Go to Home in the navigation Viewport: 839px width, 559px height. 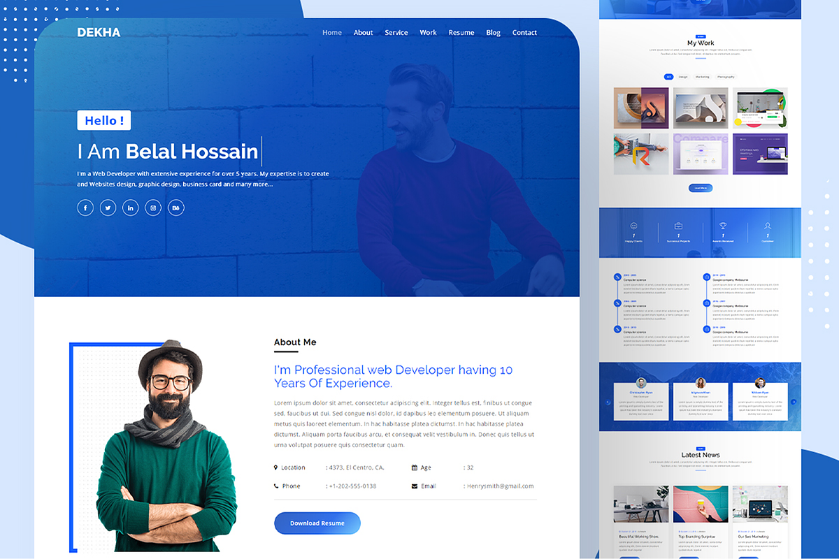(x=332, y=33)
